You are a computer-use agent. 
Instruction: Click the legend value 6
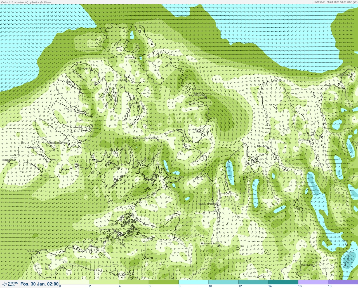click(150, 286)
